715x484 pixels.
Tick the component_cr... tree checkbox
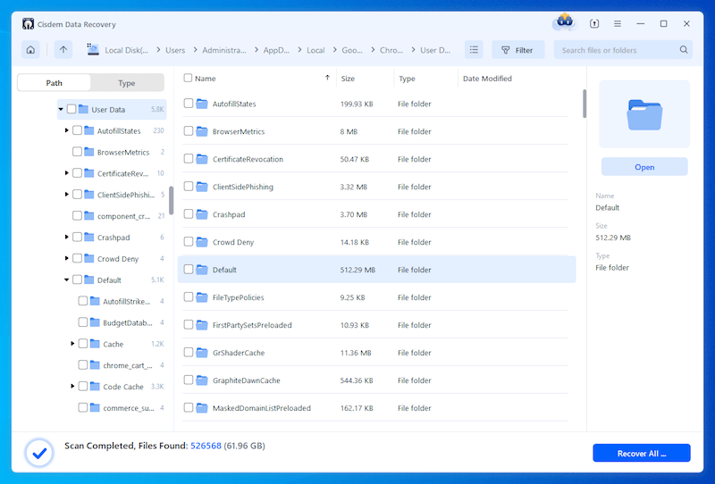[x=77, y=215]
